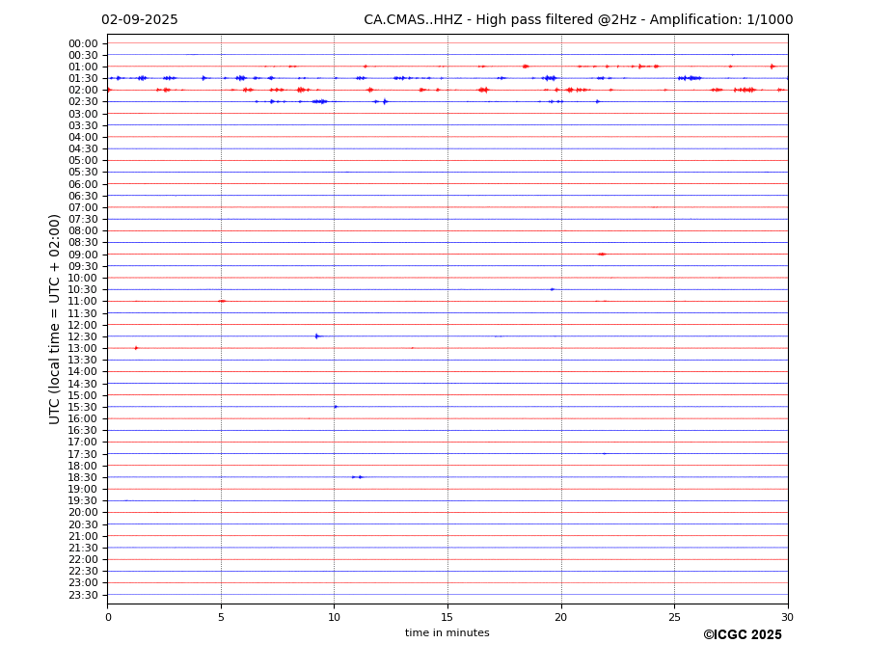Image resolution: width=894 pixels, height=671 pixels.
Task: Click the 01:00 time row label
Action: point(83,67)
